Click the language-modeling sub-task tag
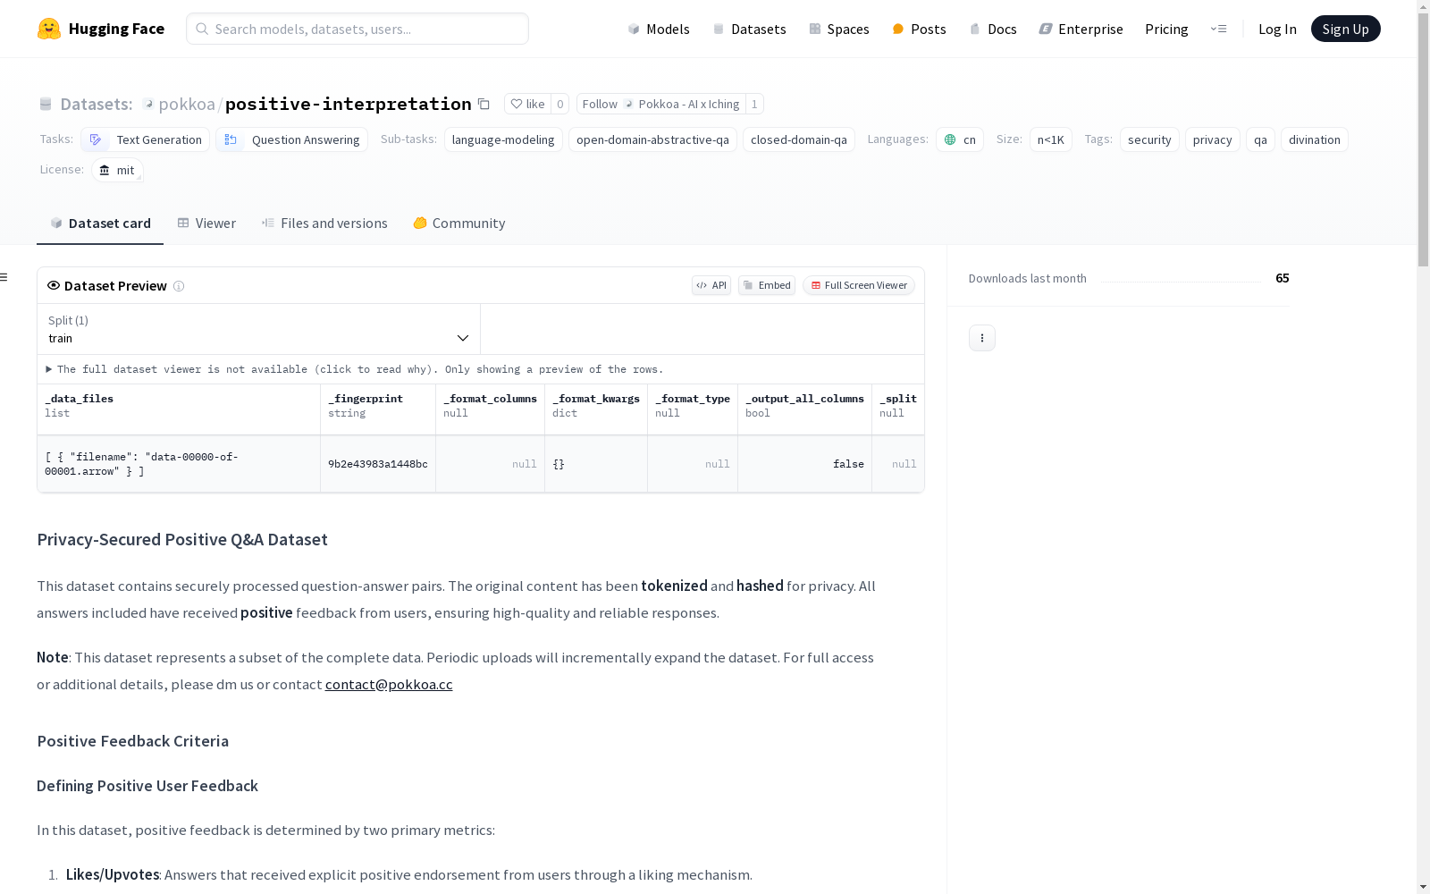Screen dimensions: 1430x894 click(x=503, y=139)
